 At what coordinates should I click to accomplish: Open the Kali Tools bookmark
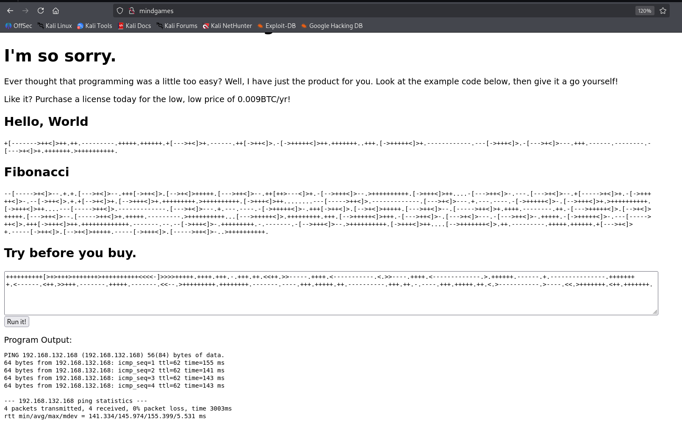(x=94, y=26)
